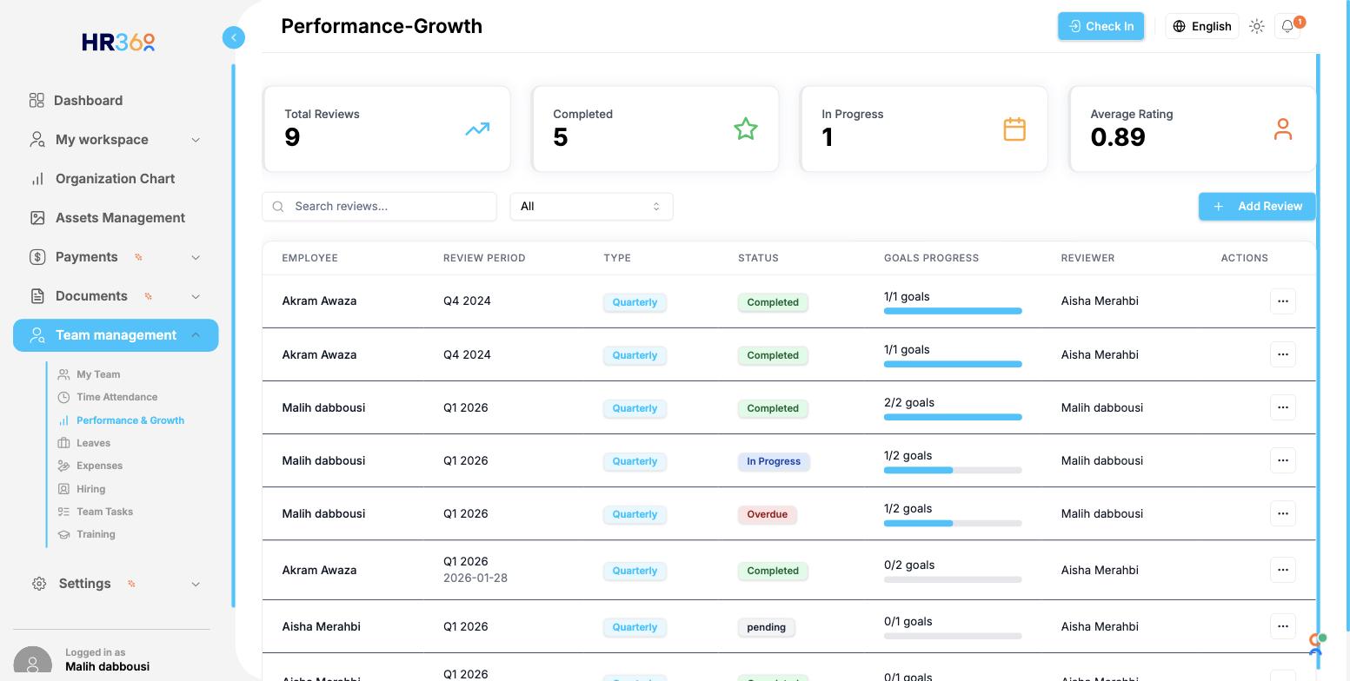Open actions menu for Aisha Merahbi pending review
The width and height of the screenshot is (1350, 681).
click(1283, 626)
